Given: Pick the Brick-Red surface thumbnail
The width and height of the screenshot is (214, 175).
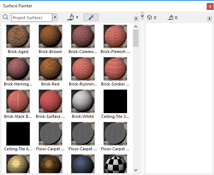Looking at the screenshot, I should [50, 69].
